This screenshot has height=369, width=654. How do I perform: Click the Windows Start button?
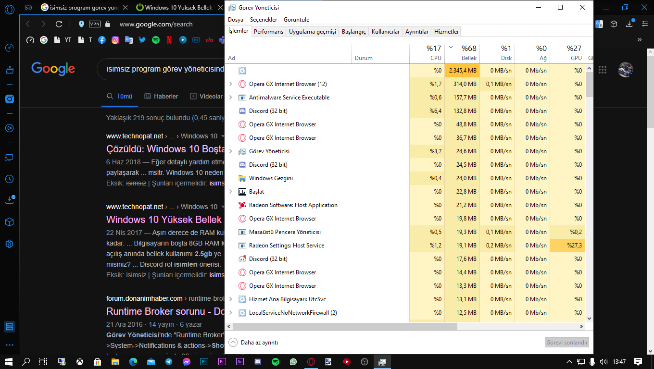[9, 361]
